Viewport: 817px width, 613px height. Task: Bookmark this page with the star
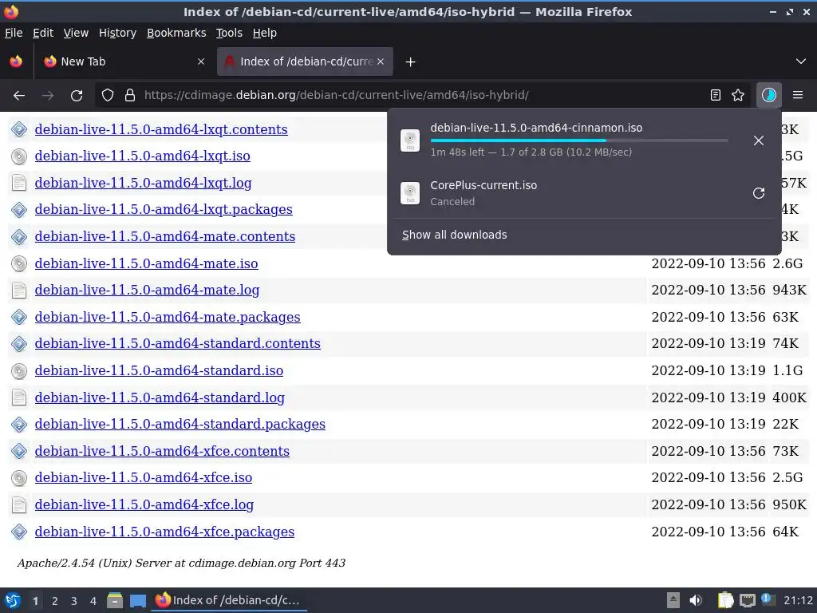point(738,96)
